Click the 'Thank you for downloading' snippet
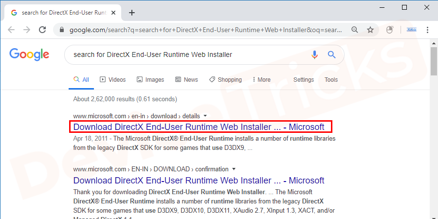This screenshot has height=219, width=438. [204, 205]
